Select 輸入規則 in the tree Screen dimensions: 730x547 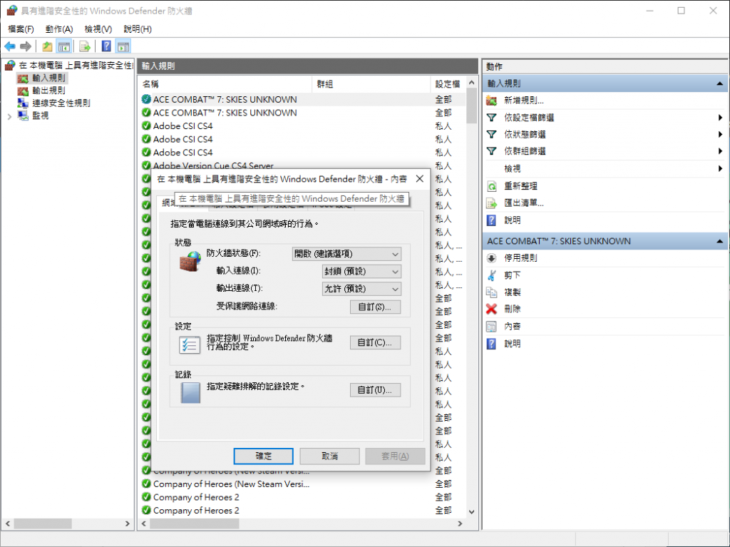48,78
